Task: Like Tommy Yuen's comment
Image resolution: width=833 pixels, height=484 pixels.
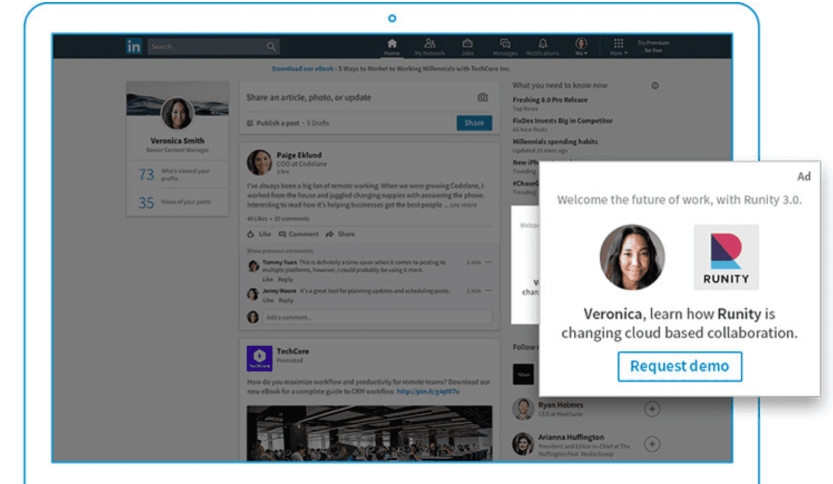Action: coord(268,280)
